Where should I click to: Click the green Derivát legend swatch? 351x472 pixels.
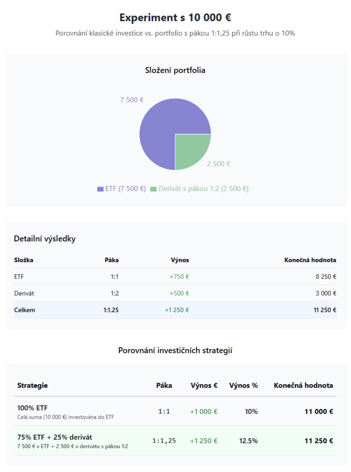point(153,189)
